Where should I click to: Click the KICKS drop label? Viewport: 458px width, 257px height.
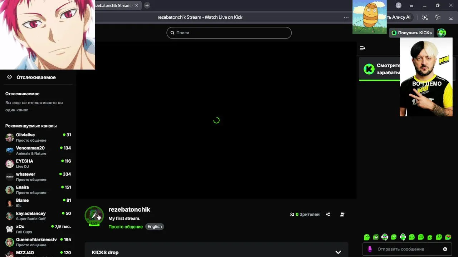coord(105,252)
